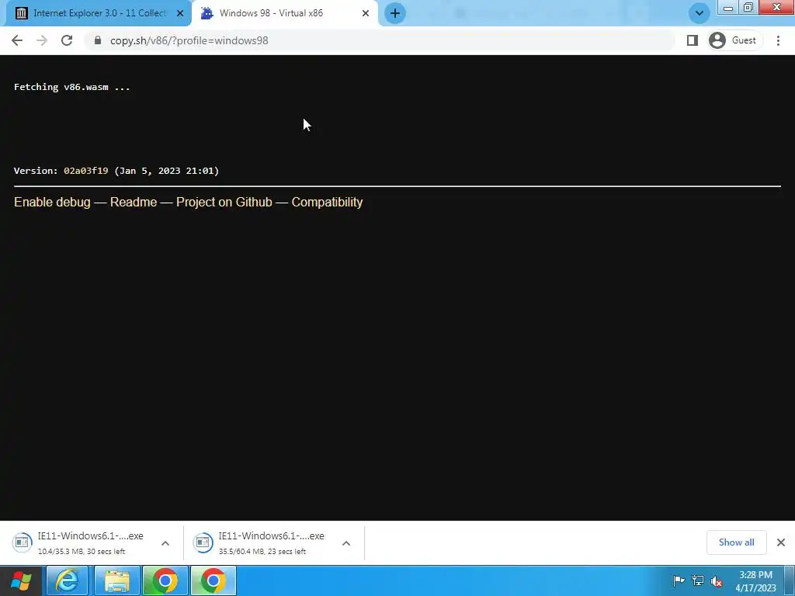Click the lock icon in address bar
This screenshot has height=596, width=795.
[x=98, y=40]
